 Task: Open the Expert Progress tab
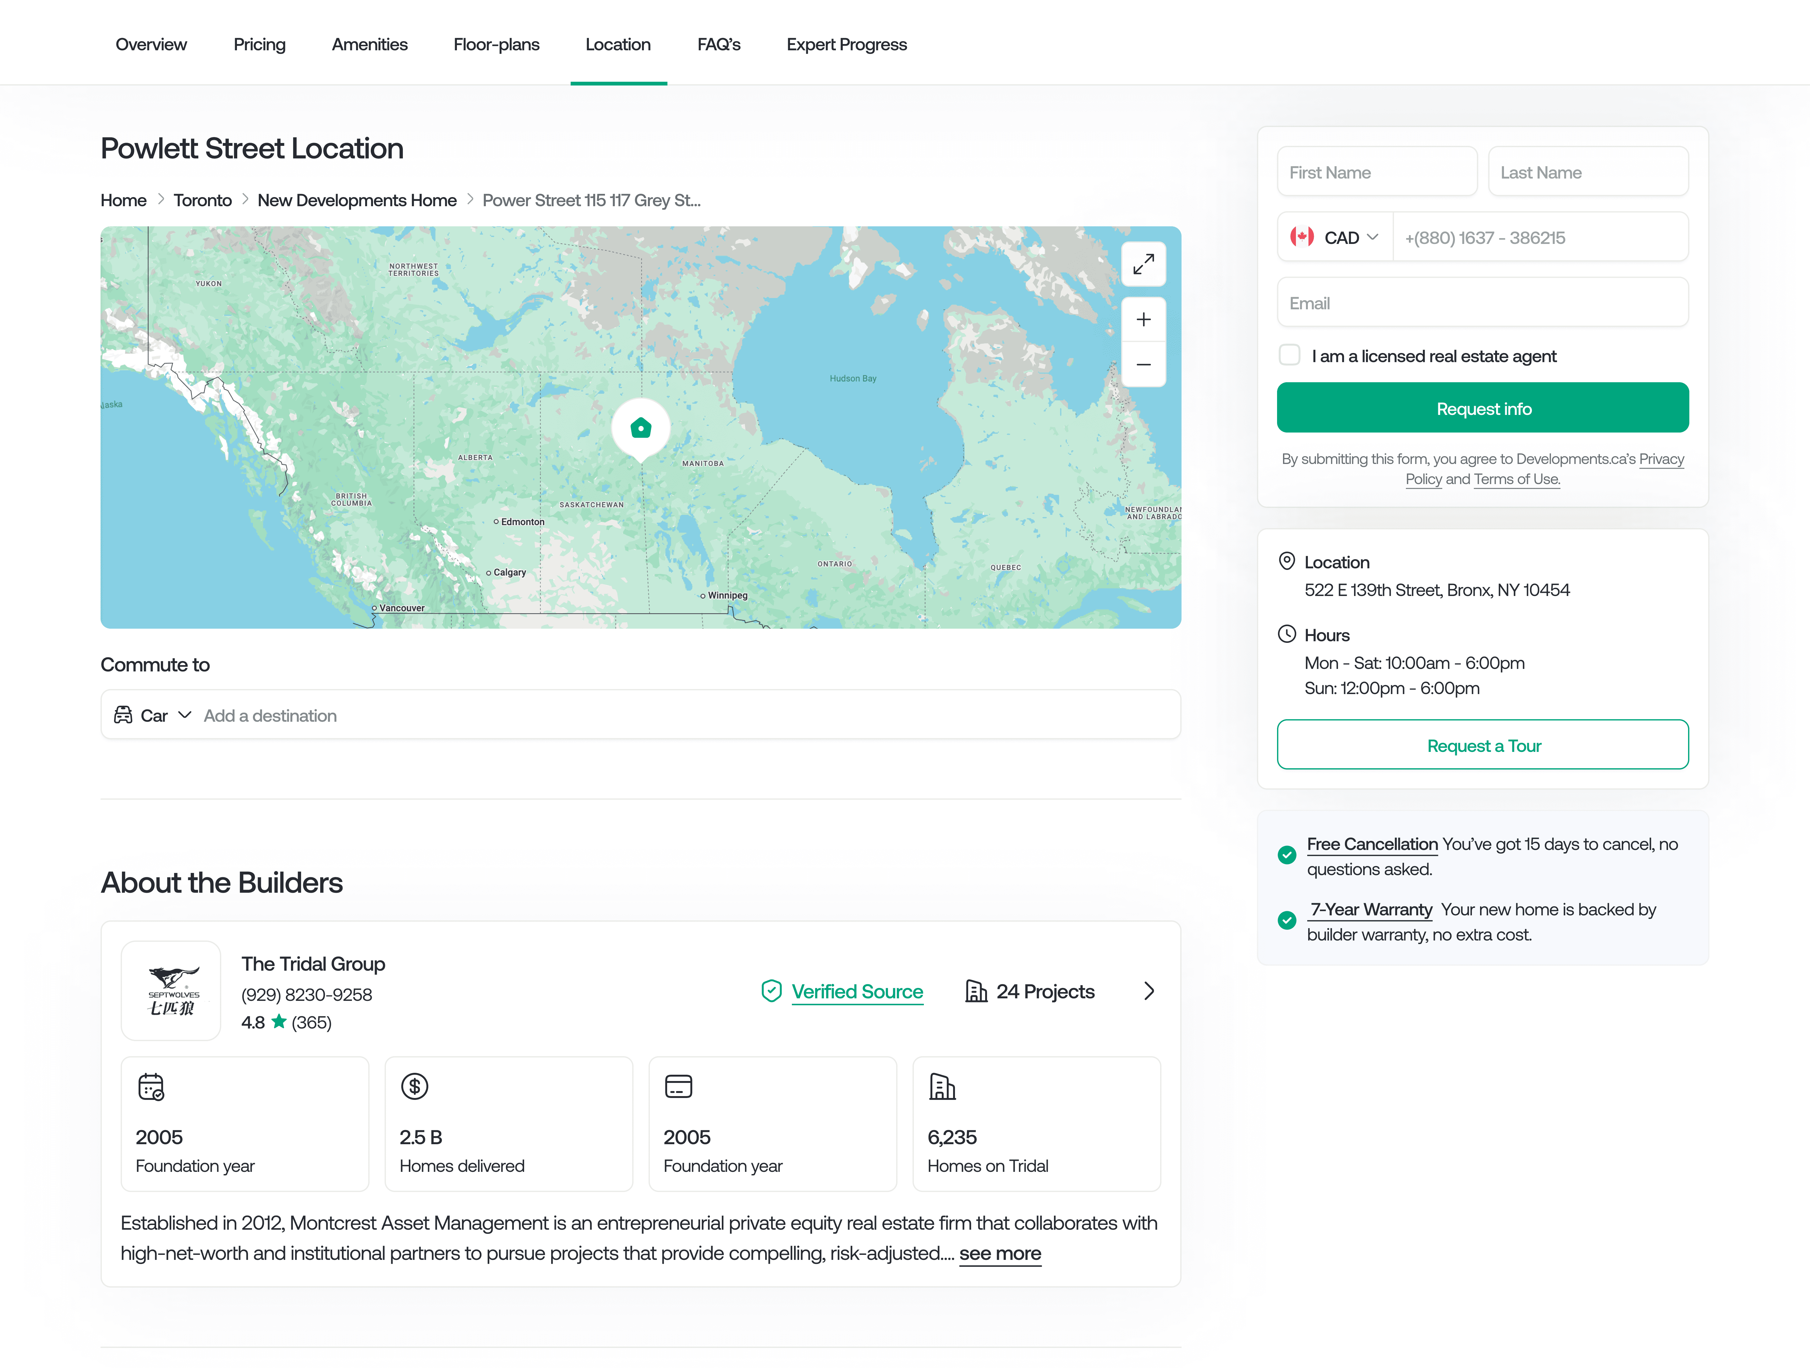(846, 44)
